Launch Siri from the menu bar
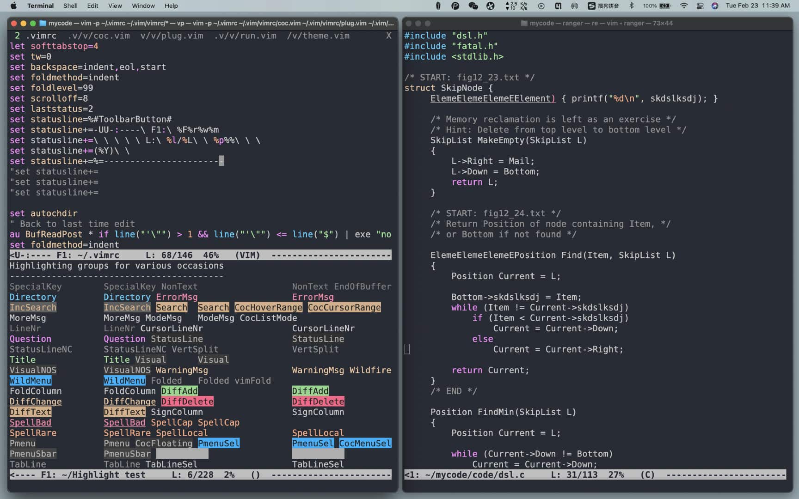 (x=715, y=6)
